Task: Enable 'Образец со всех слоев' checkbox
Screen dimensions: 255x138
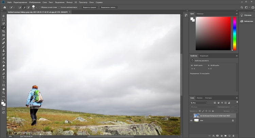Action: pos(40,7)
